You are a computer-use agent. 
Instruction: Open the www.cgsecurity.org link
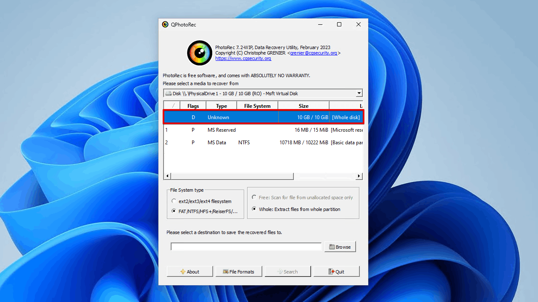[x=243, y=58]
